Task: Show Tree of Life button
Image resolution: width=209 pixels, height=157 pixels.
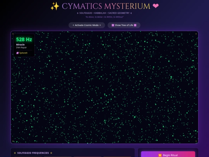Action: [x=124, y=25]
